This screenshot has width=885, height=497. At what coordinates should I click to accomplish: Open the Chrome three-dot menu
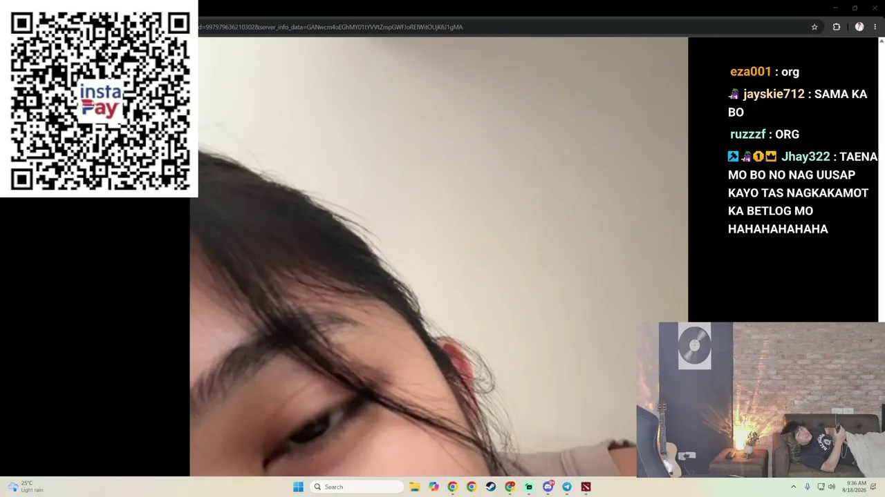pyautogui.click(x=875, y=27)
